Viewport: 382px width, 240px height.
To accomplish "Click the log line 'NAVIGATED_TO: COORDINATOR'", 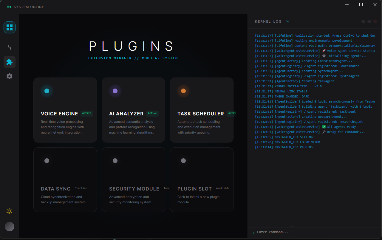I will pos(287,142).
